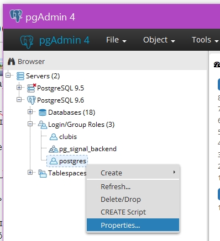Viewport: 220px width, 241px height.
Task: Choose CREATE Script from the context menu
Action: click(x=133, y=212)
